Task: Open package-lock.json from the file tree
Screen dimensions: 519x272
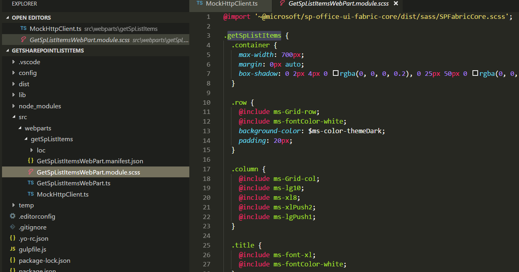Action: point(45,260)
